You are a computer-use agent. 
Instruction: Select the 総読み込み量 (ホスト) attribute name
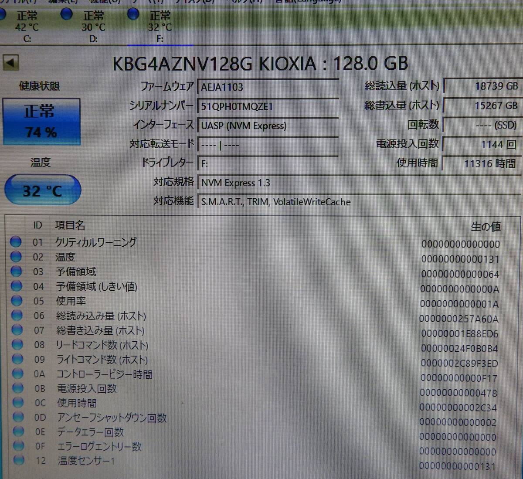(101, 316)
